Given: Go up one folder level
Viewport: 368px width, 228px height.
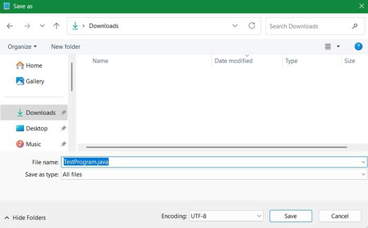Looking at the screenshot, I should click(x=56, y=26).
